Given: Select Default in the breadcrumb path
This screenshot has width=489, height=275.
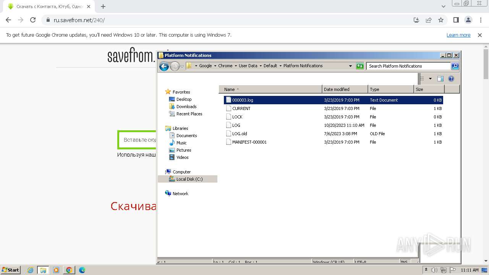Looking at the screenshot, I should pyautogui.click(x=270, y=66).
